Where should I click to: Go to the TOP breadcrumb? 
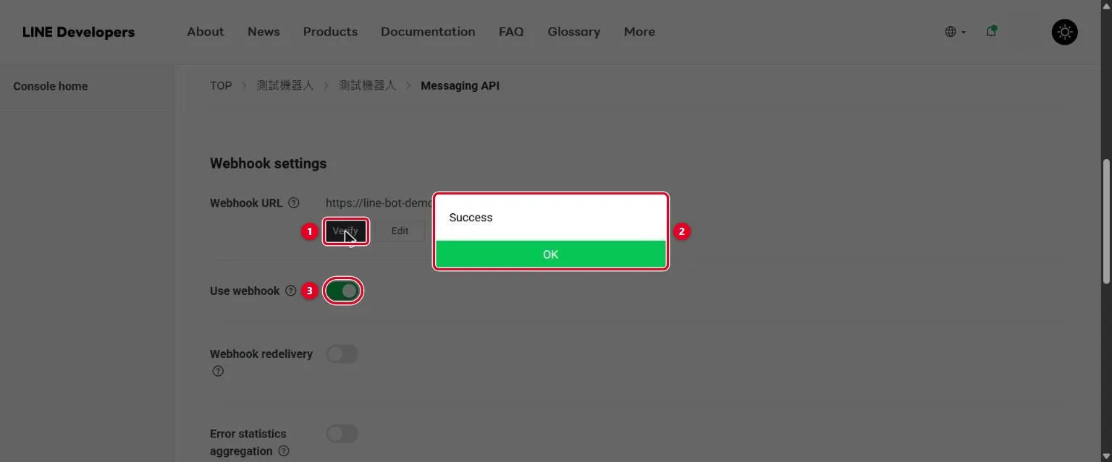coord(221,85)
